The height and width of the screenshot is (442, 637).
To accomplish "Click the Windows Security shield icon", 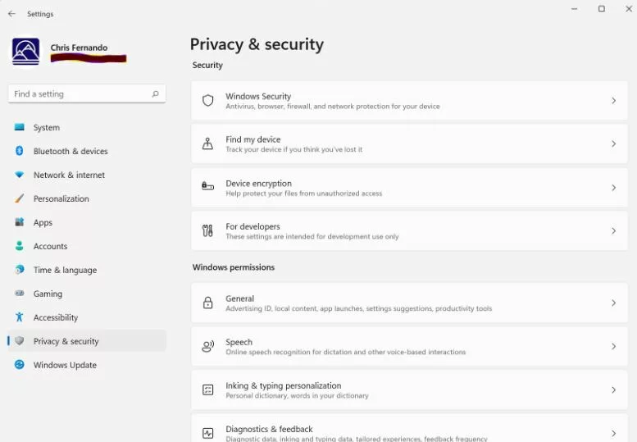I will 207,100.
